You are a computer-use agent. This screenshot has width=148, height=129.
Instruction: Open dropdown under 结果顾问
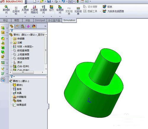point(60,16)
